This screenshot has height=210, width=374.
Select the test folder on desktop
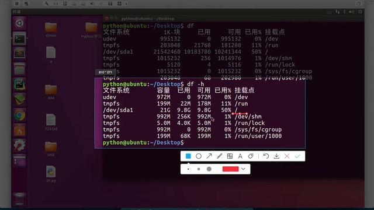[51, 149]
